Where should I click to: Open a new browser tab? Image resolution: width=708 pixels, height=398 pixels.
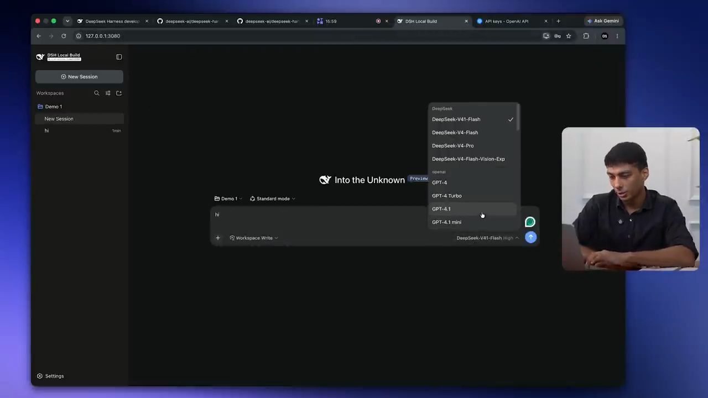(558, 21)
